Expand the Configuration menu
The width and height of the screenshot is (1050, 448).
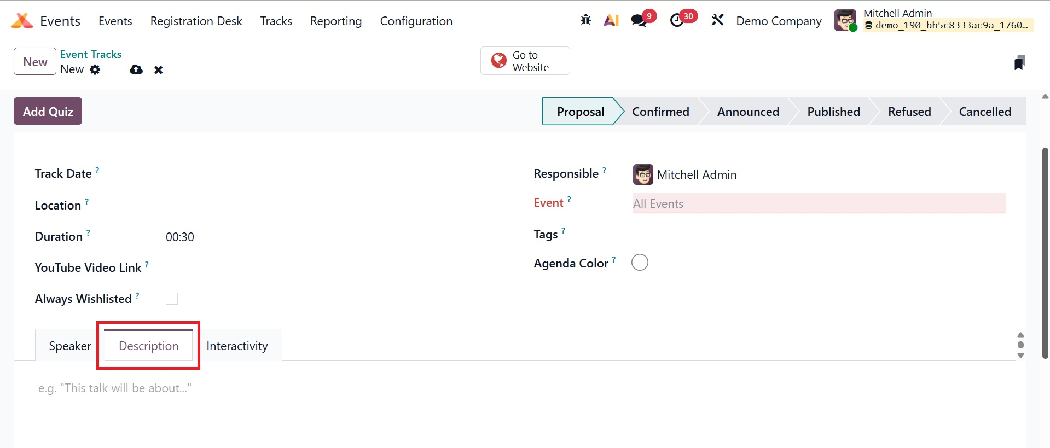tap(416, 21)
